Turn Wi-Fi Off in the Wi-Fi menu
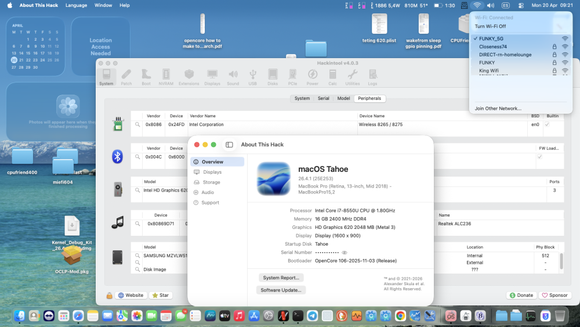Viewport: 580px width, 327px height. 490,26
